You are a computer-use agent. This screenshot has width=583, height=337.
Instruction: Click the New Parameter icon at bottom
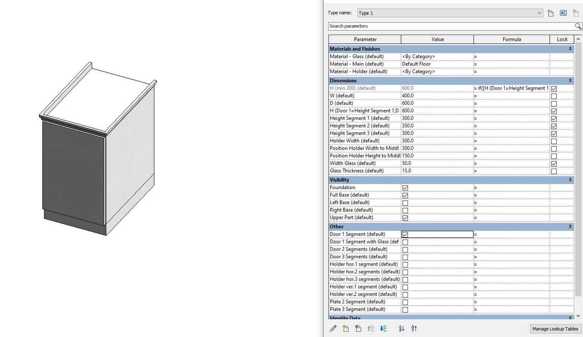[x=345, y=328]
